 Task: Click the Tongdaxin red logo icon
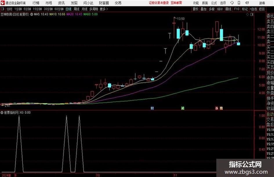pos(3,3)
